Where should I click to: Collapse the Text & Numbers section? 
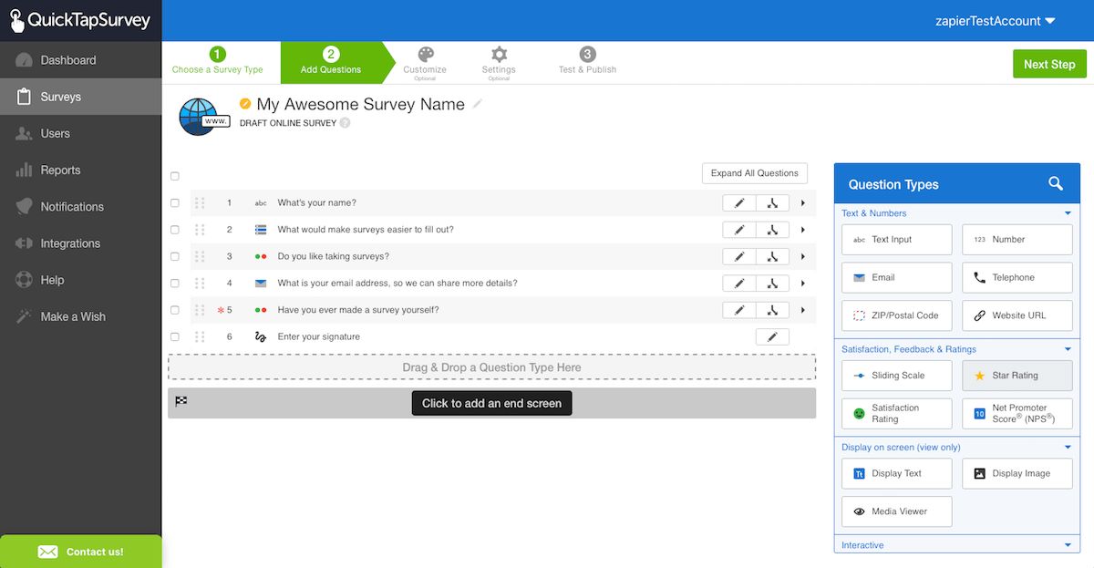pos(1067,213)
